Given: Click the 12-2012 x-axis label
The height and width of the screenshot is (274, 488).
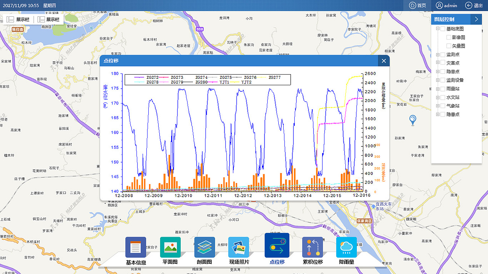Looking at the screenshot, I should pyautogui.click(x=243, y=196).
